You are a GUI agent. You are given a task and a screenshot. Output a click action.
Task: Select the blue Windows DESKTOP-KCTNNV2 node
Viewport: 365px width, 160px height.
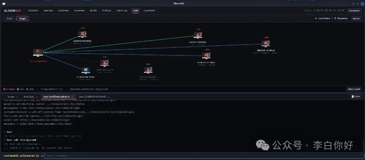(86, 70)
